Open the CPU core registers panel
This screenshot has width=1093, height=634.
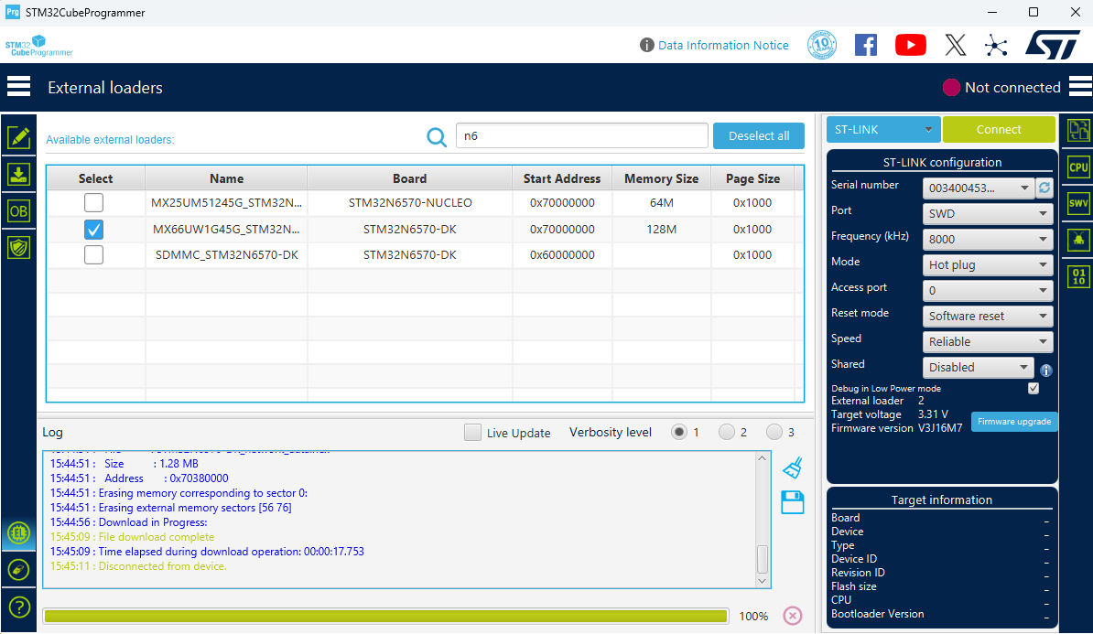[x=1077, y=167]
